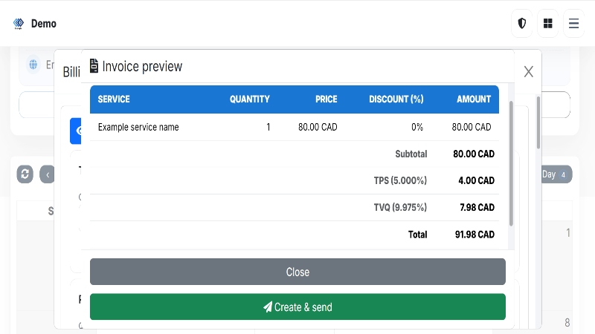
Task: Click the AMOUNT column header
Action: click(x=474, y=99)
